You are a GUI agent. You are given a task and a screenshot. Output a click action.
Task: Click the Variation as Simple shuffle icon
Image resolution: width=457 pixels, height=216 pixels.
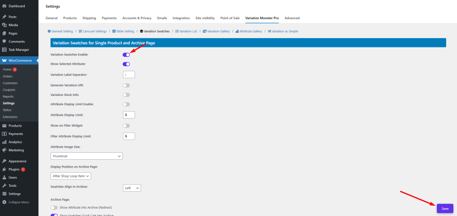coord(269,31)
